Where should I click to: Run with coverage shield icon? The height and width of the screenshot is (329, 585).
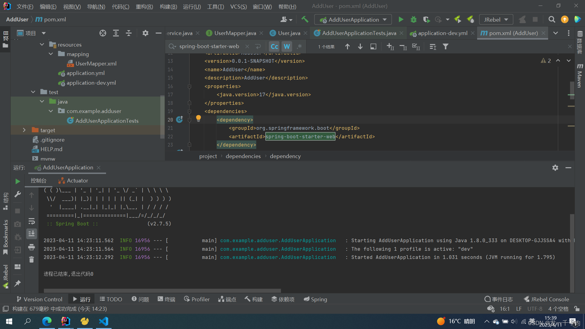(x=426, y=19)
